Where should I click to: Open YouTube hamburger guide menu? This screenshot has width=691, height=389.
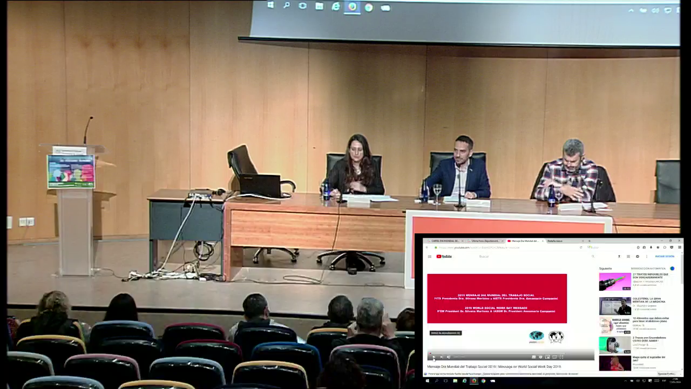430,257
